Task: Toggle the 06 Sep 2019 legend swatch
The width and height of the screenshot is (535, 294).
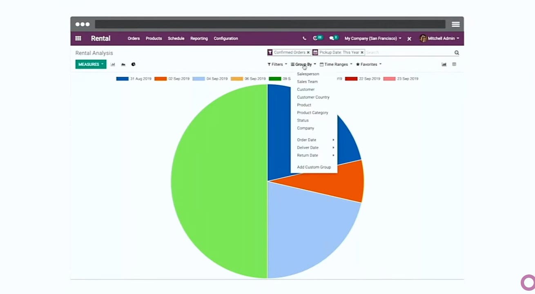Action: point(237,79)
